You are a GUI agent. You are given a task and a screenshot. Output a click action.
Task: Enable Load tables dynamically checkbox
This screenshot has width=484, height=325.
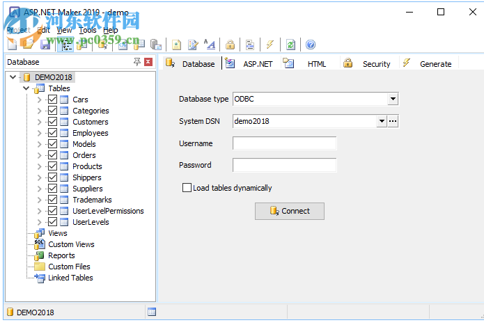(x=187, y=187)
